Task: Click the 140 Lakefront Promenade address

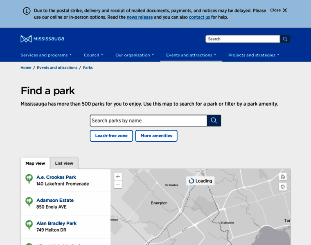Action: coord(63,184)
